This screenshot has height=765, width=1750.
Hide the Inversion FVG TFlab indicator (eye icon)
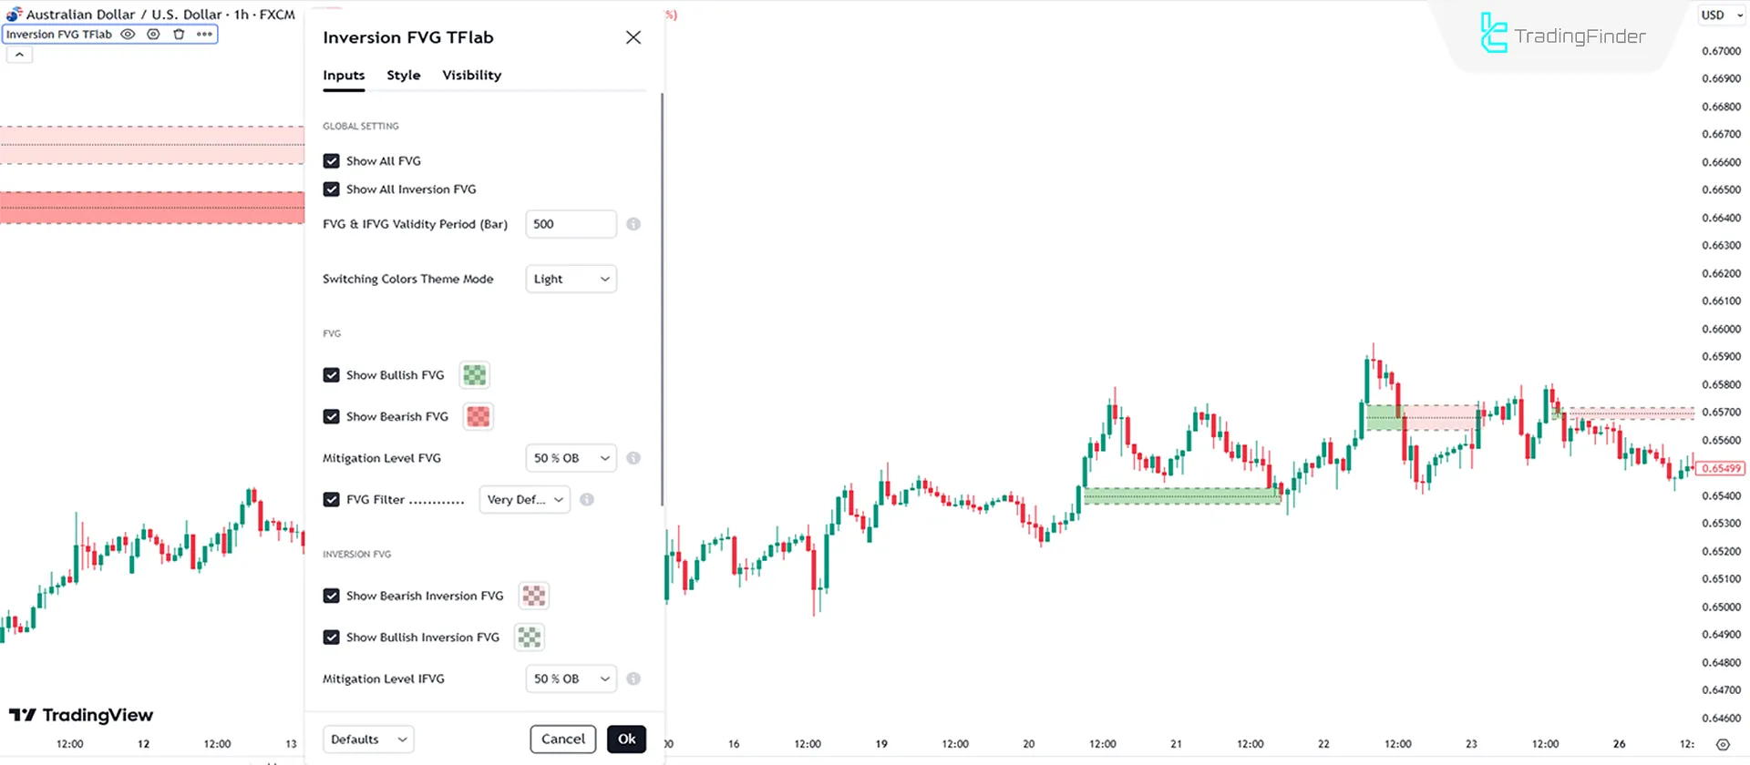129,35
